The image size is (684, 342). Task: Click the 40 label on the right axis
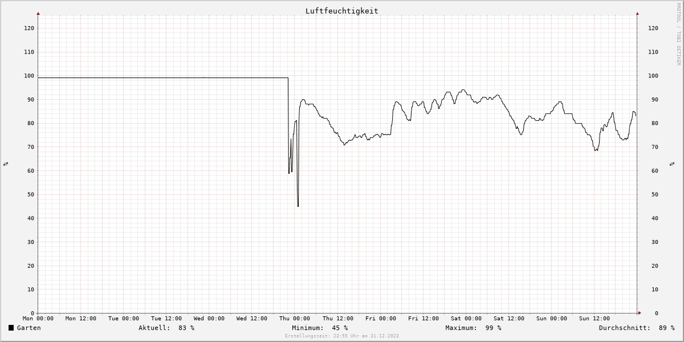coord(655,218)
